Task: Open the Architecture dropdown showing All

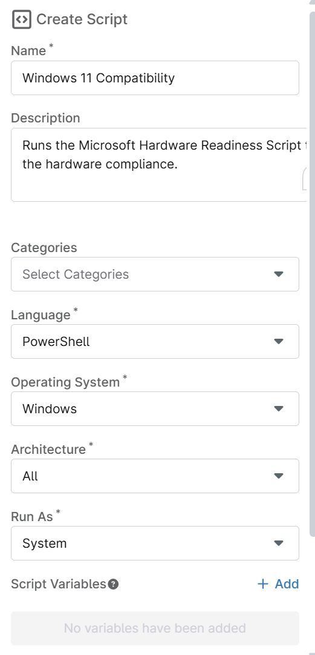Action: pos(155,476)
